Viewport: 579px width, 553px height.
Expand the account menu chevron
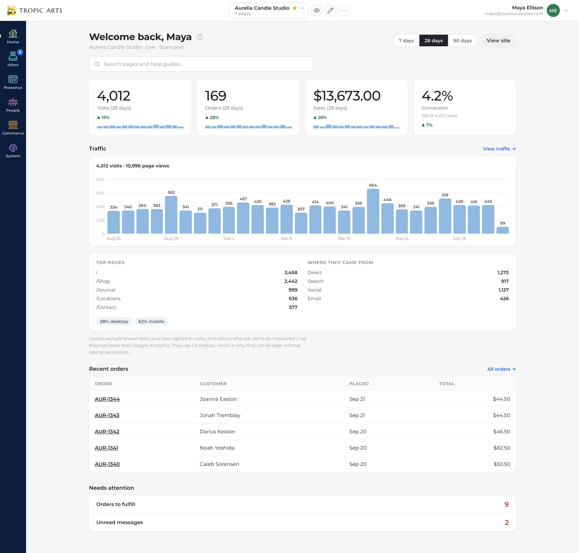(x=566, y=10)
